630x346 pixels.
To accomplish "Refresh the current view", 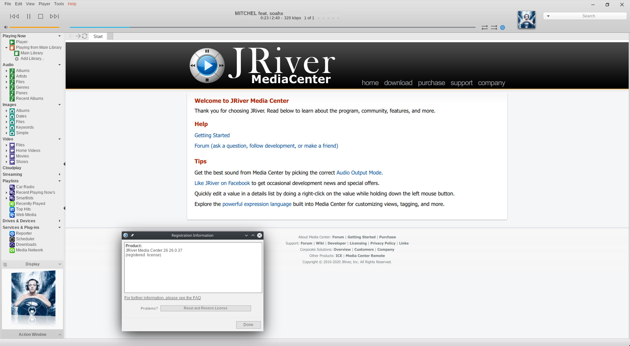I will point(85,36).
